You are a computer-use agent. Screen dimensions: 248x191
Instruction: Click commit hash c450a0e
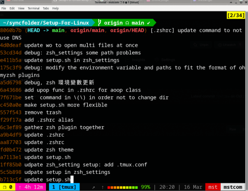click(11, 105)
